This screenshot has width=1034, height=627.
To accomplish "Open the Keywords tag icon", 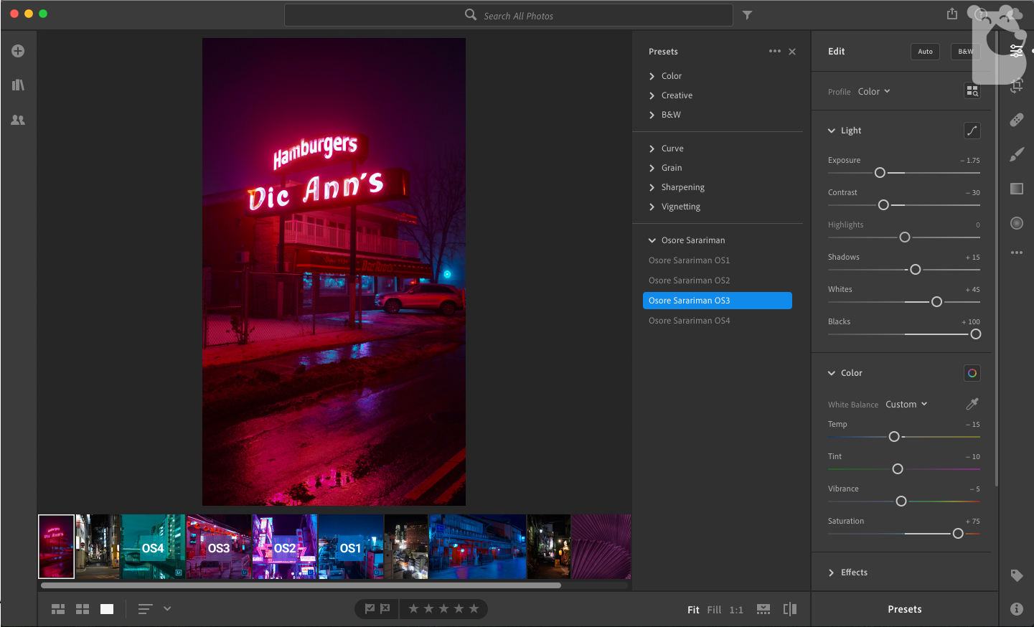I will 1017,575.
